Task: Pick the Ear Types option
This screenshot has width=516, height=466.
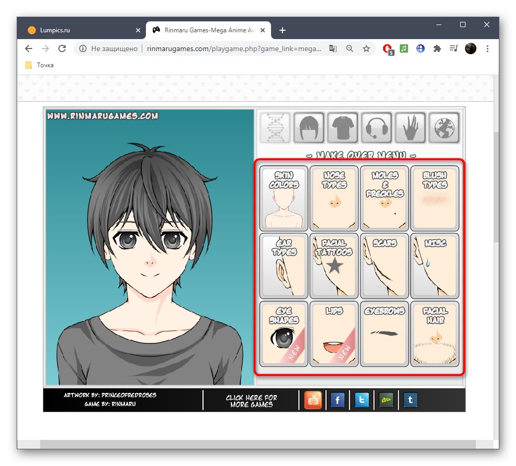Action: coord(284,266)
